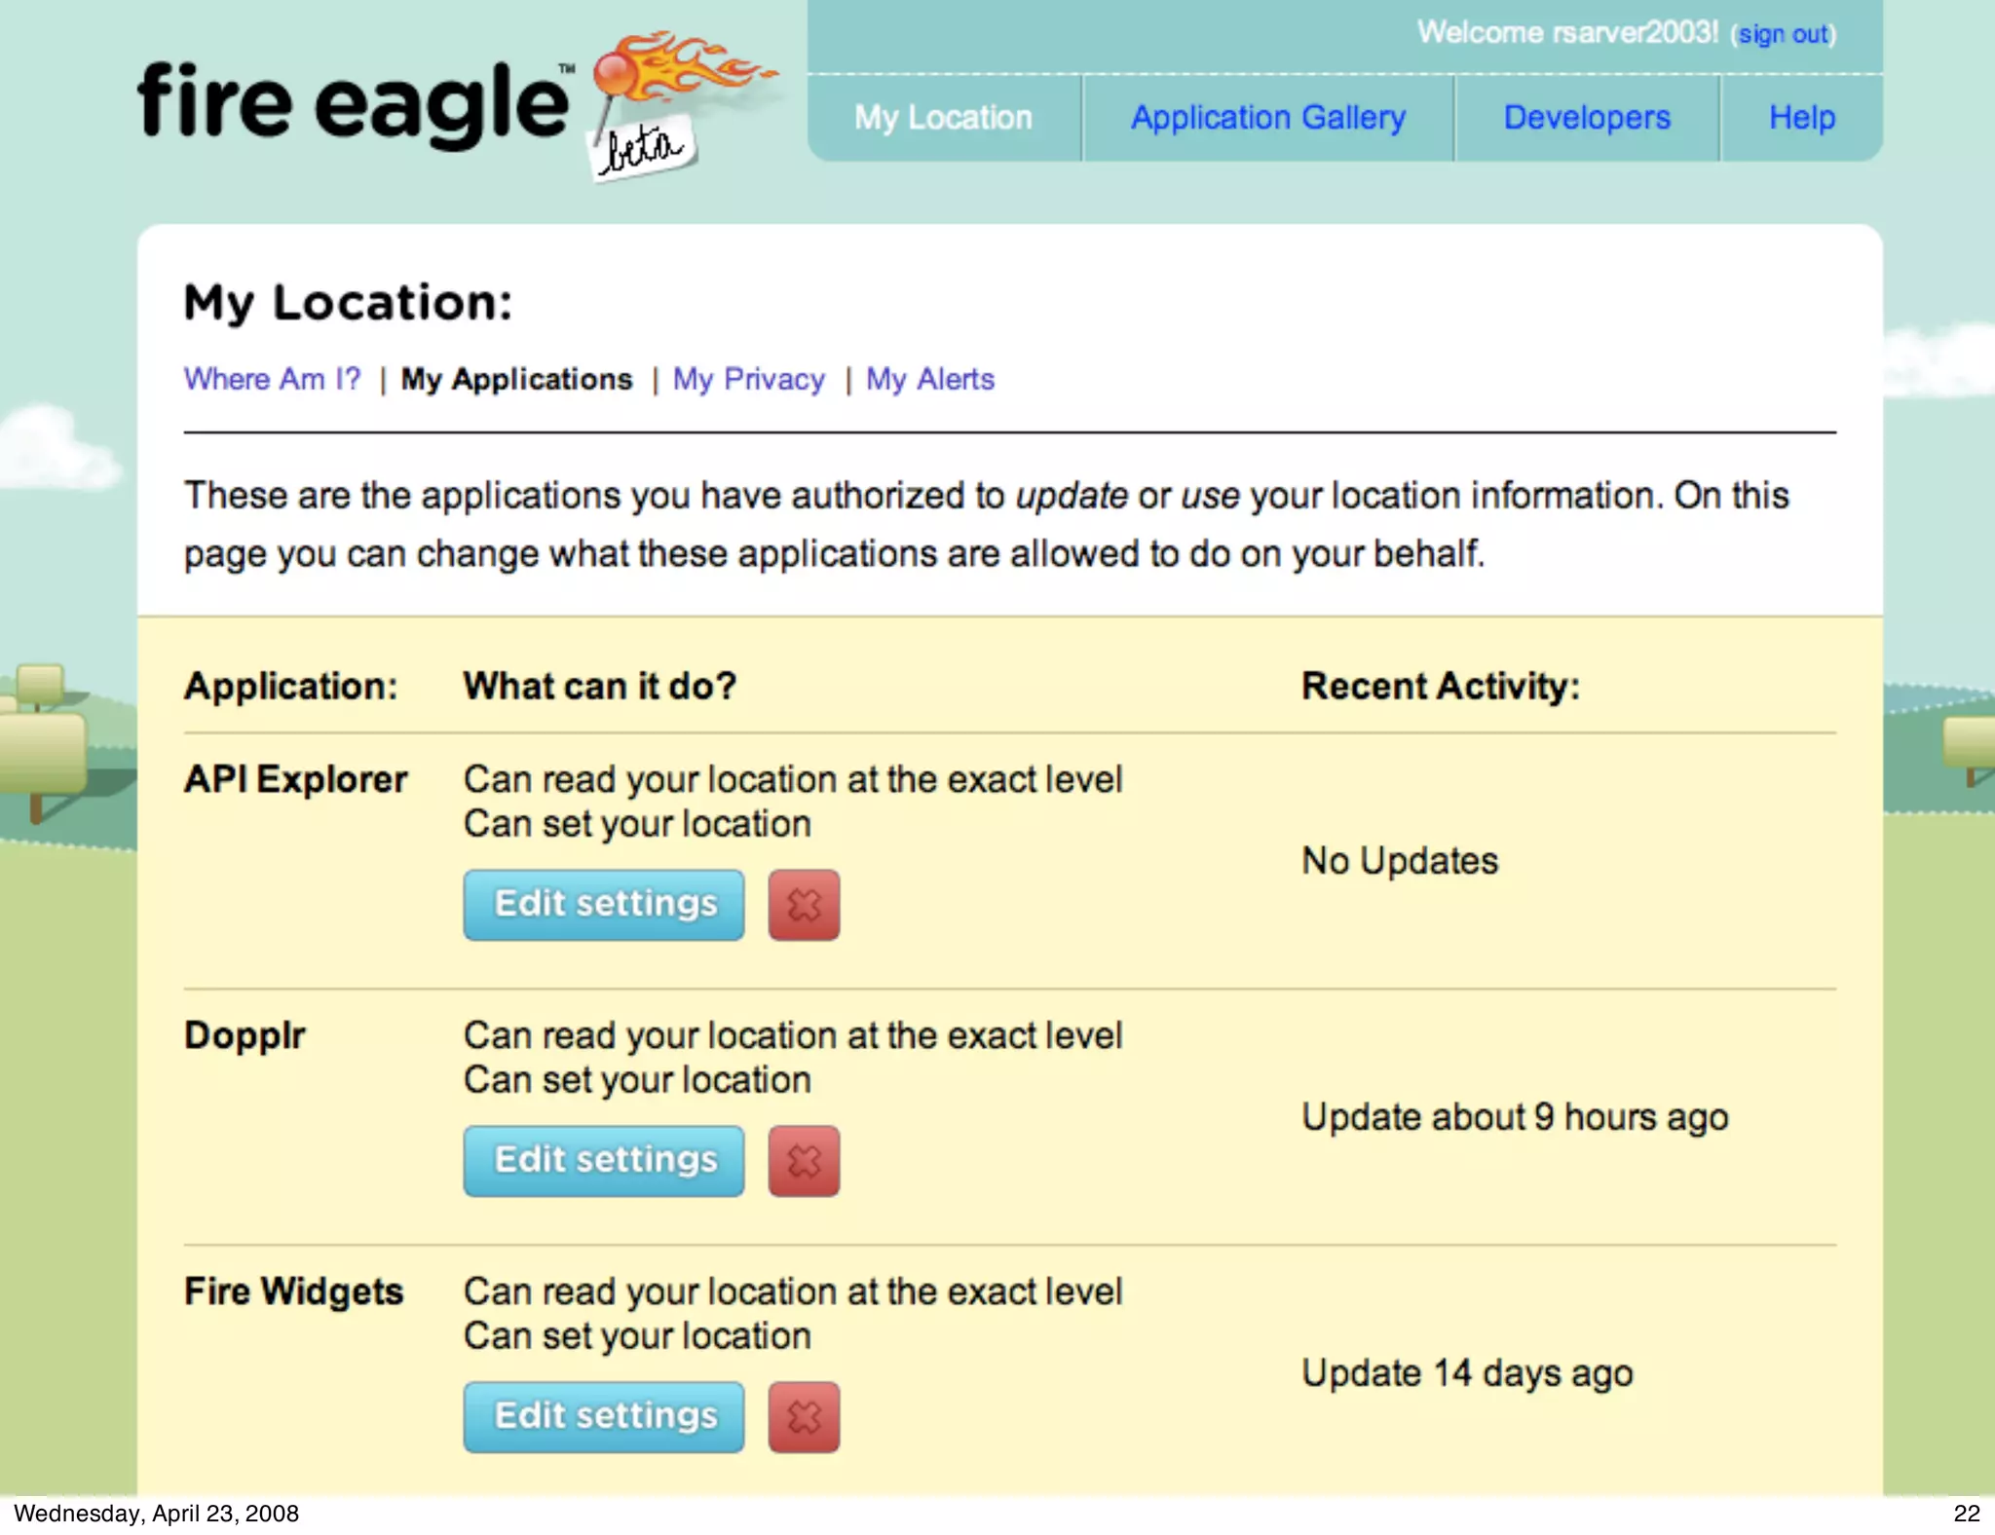This screenshot has height=1535, width=1995.
Task: Open the Help tab
Action: [x=1802, y=118]
